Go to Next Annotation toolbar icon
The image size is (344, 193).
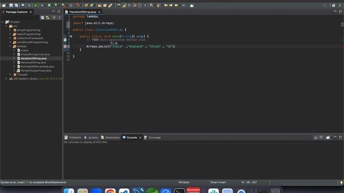point(152,5)
